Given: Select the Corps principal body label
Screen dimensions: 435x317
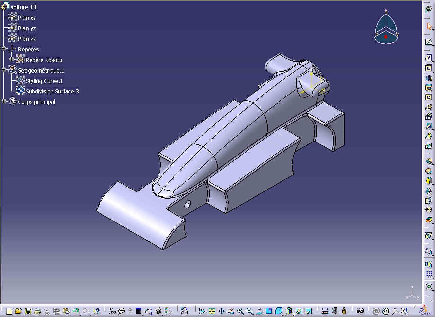Looking at the screenshot, I should coord(37,102).
